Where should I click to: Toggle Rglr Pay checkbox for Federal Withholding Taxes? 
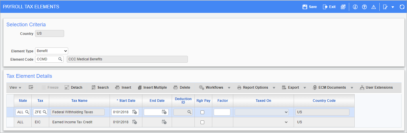click(x=202, y=112)
